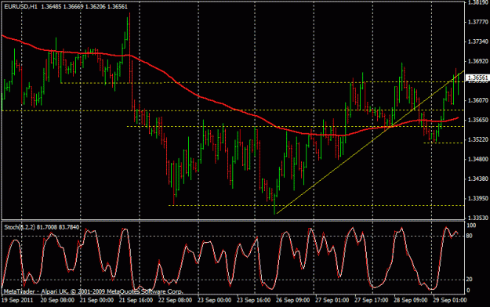Click the 1.33530 price axis label
The image size is (490, 307).
[x=477, y=218]
